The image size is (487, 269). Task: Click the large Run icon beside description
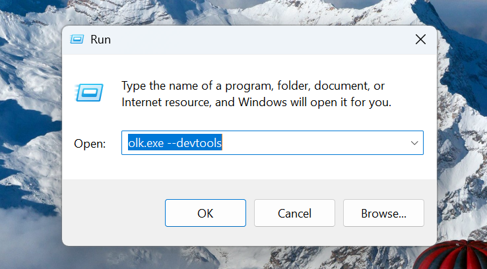coord(89,92)
